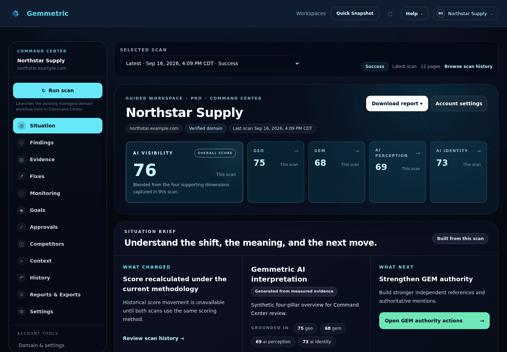Screen dimensions: 507x352
Task: Expand the Download report dropdown
Action: [397, 103]
